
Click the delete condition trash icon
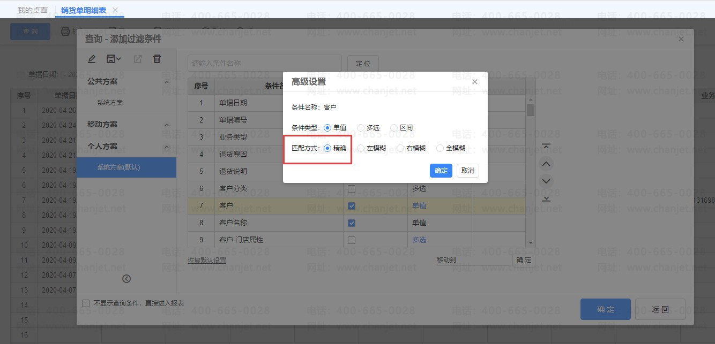coord(157,58)
